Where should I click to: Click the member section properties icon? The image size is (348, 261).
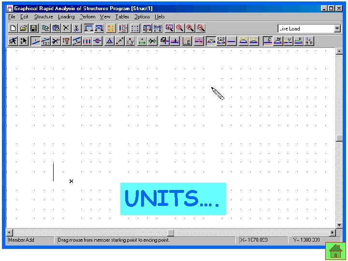click(66, 41)
